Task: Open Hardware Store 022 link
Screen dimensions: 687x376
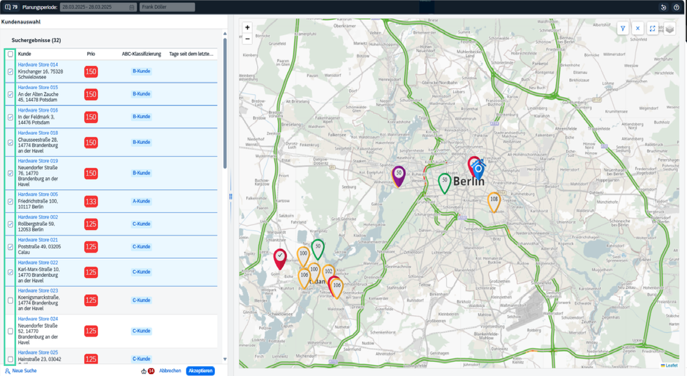Action: [38, 263]
